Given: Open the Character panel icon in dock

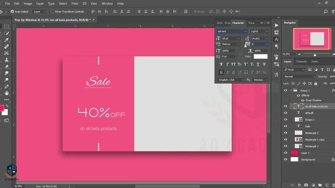Looking at the screenshot, I should [276, 40].
